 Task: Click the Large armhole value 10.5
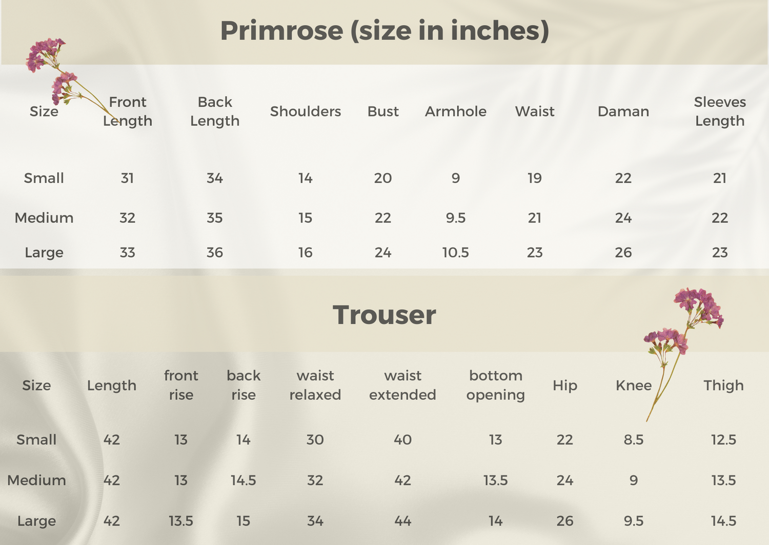(455, 252)
